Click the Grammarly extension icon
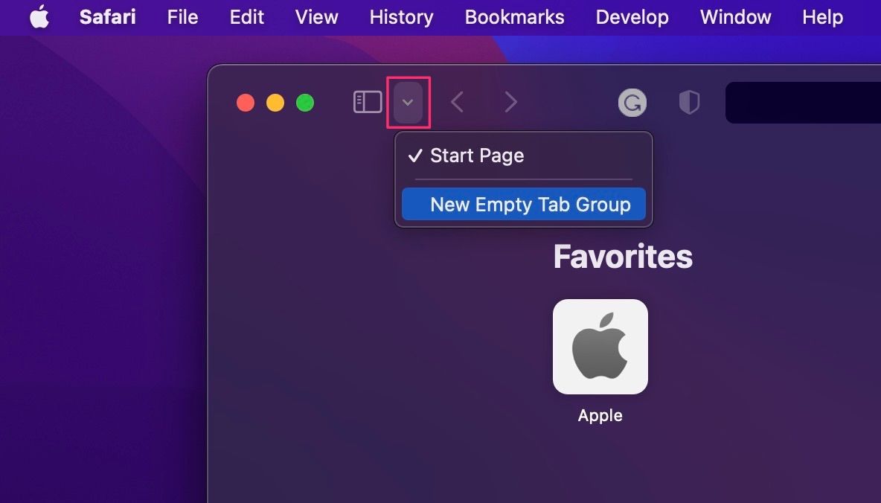Image resolution: width=881 pixels, height=503 pixels. click(x=632, y=102)
